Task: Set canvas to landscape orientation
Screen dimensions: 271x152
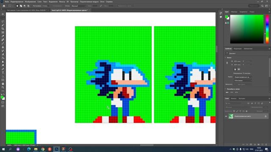Action: (x=239, y=69)
